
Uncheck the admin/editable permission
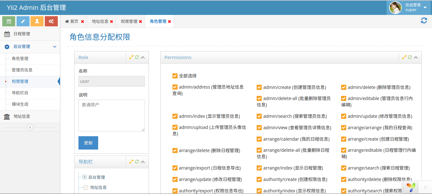344,98
